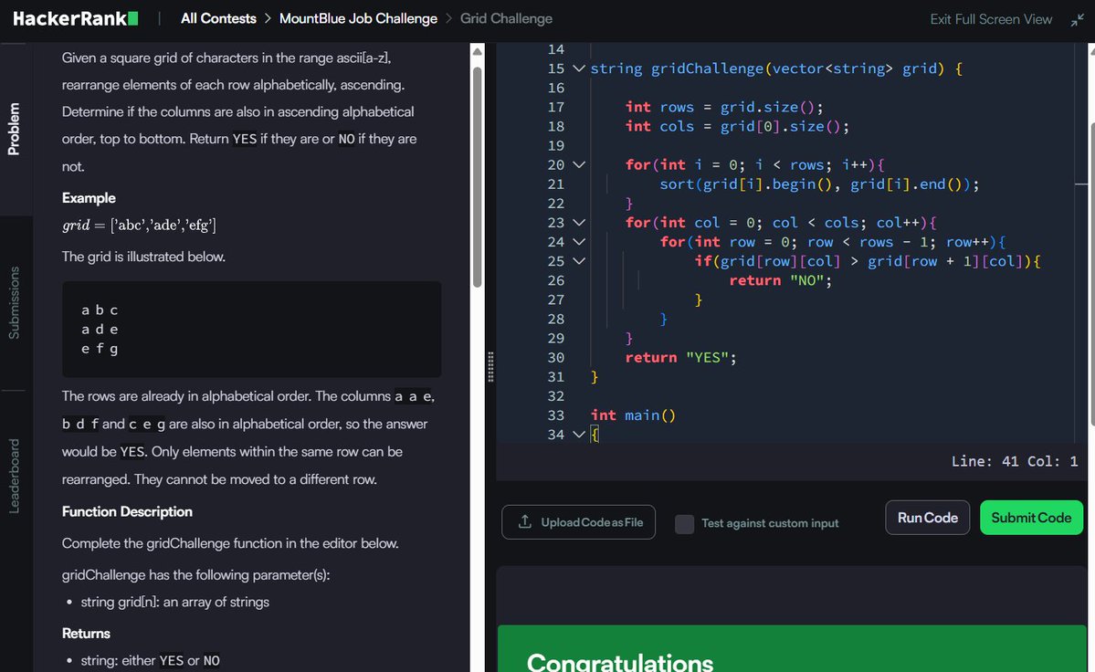Open the Submissions tab
This screenshot has width=1095, height=672.
point(14,303)
